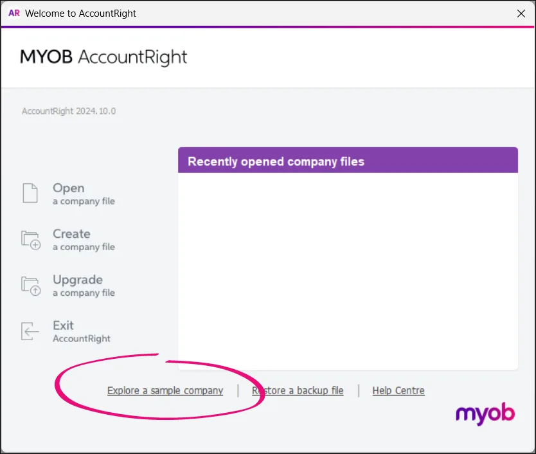Follow the Restore a backup file link
The image size is (536, 454).
tap(298, 390)
